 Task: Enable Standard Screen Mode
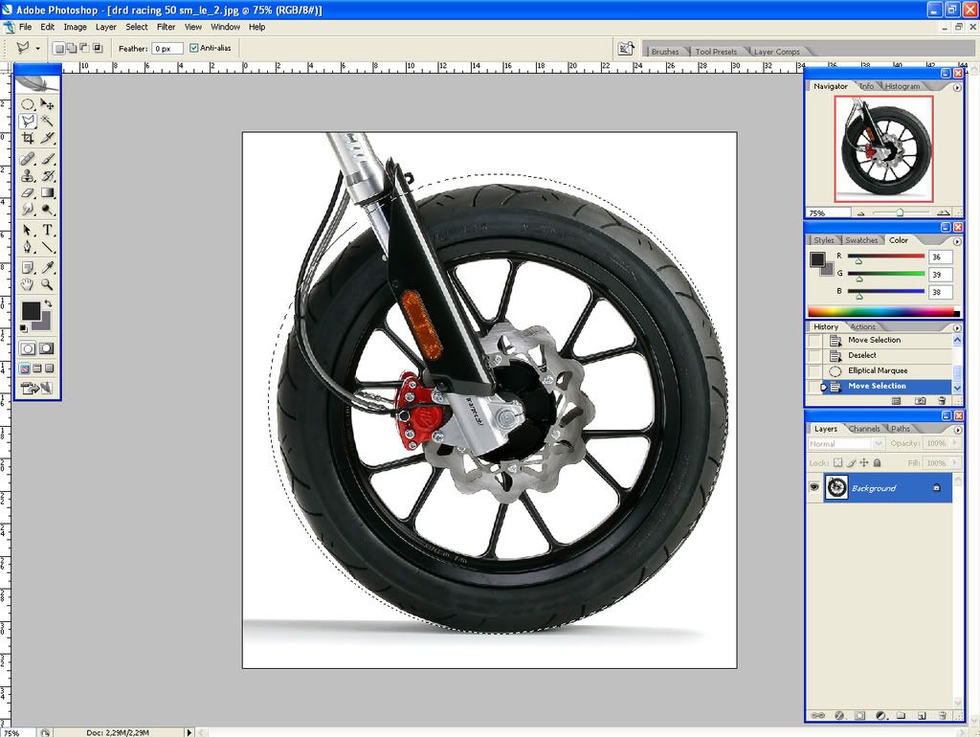25,368
